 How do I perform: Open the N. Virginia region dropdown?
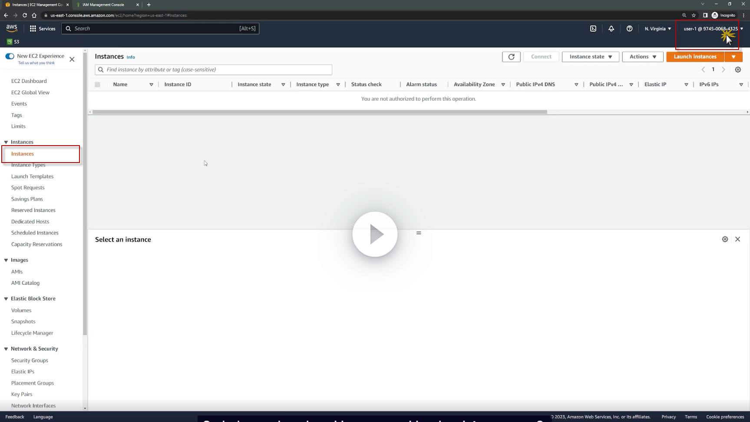pyautogui.click(x=658, y=29)
